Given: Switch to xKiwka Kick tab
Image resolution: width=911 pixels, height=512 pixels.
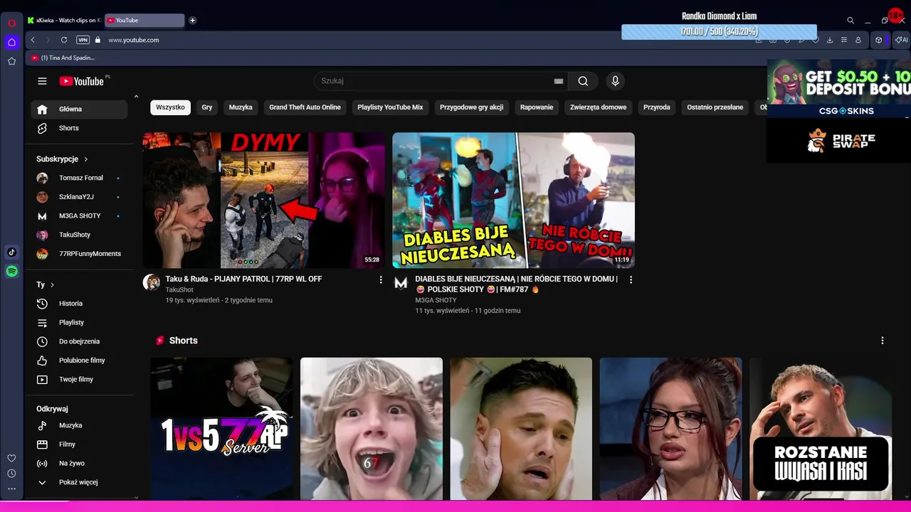Looking at the screenshot, I should click(x=64, y=20).
